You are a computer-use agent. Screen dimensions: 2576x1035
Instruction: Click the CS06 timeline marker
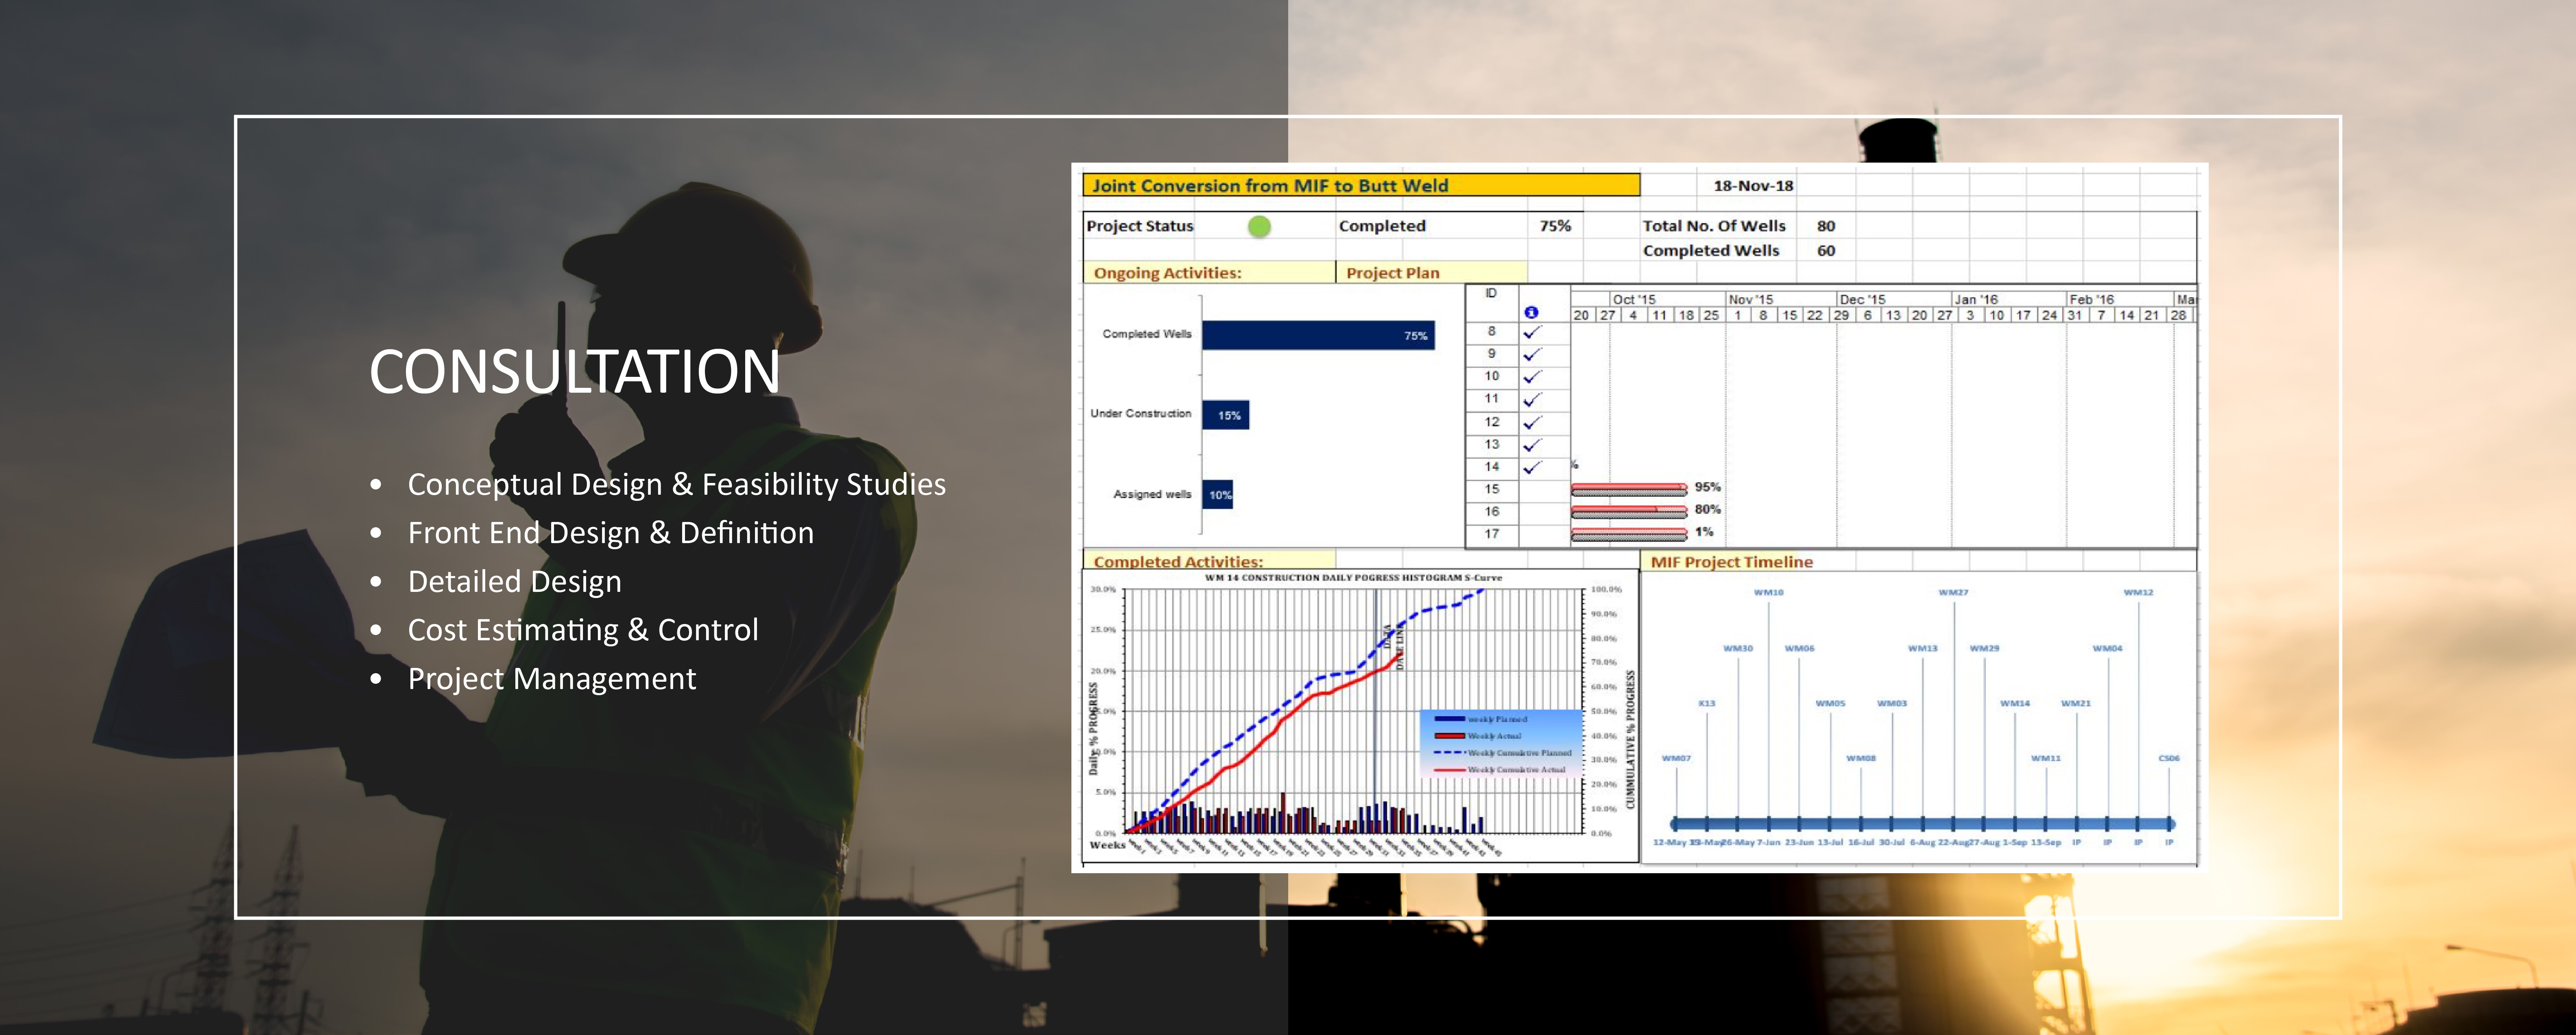(2169, 758)
